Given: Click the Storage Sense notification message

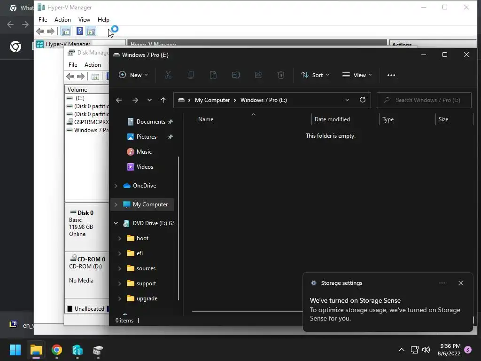Looking at the screenshot, I should 385,309.
